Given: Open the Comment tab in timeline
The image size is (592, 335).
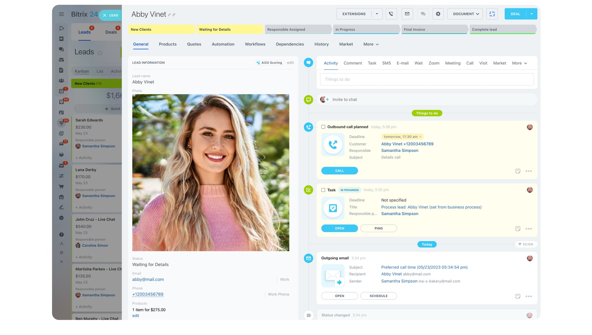Looking at the screenshot, I should pyautogui.click(x=353, y=63).
